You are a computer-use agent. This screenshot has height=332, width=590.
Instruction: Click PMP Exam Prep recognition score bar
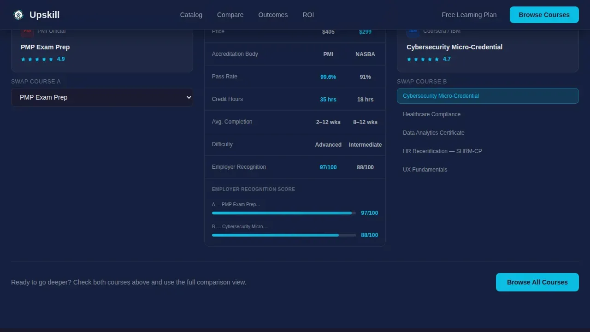[284, 213]
